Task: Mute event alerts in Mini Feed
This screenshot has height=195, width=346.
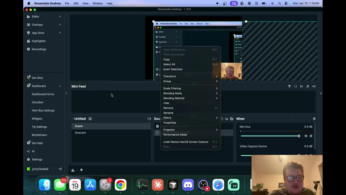Action: click(308, 86)
